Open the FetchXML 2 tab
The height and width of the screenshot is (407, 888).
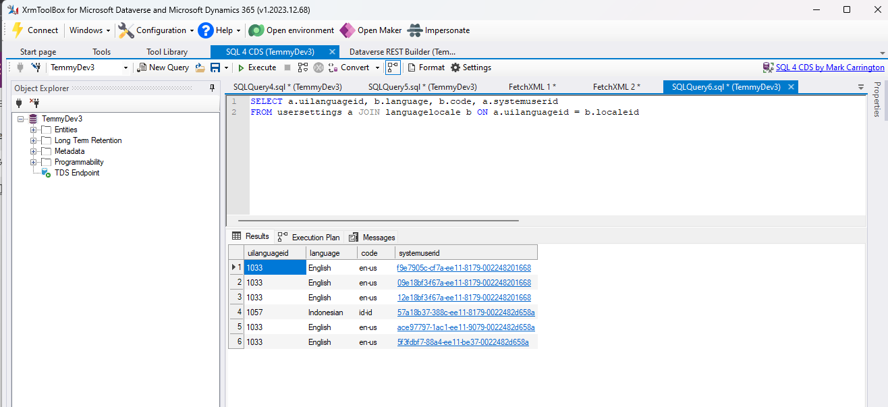[617, 87]
